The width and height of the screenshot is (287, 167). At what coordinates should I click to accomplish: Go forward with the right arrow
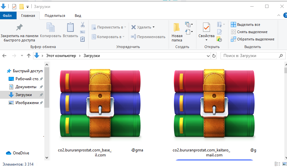14,56
